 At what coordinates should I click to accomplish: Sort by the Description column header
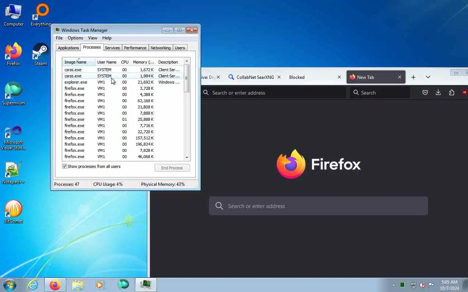(170, 62)
